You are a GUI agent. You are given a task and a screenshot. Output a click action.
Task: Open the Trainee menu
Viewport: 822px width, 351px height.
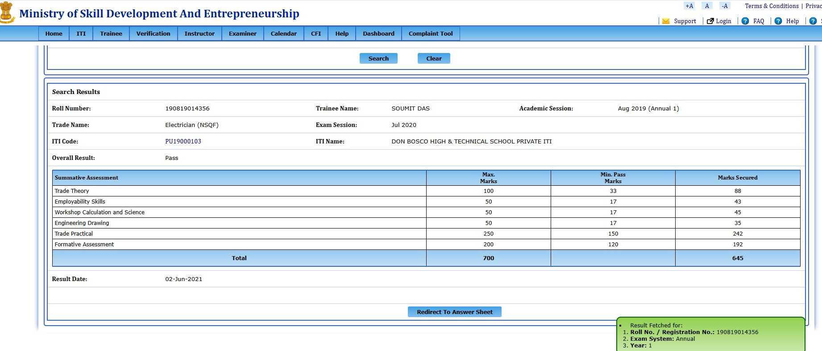click(x=111, y=33)
